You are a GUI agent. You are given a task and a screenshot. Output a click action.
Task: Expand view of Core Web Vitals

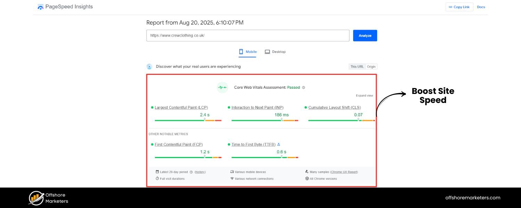(364, 96)
